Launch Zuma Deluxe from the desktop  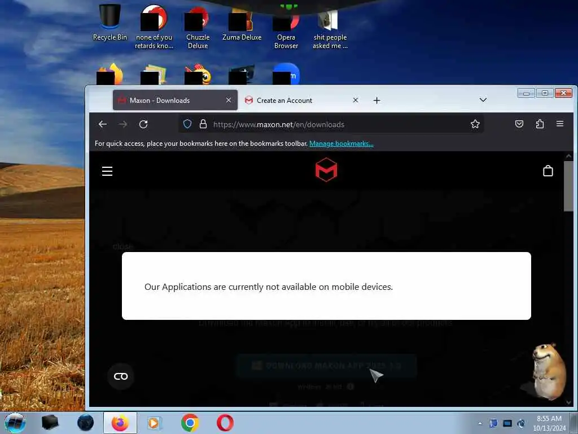click(242, 23)
